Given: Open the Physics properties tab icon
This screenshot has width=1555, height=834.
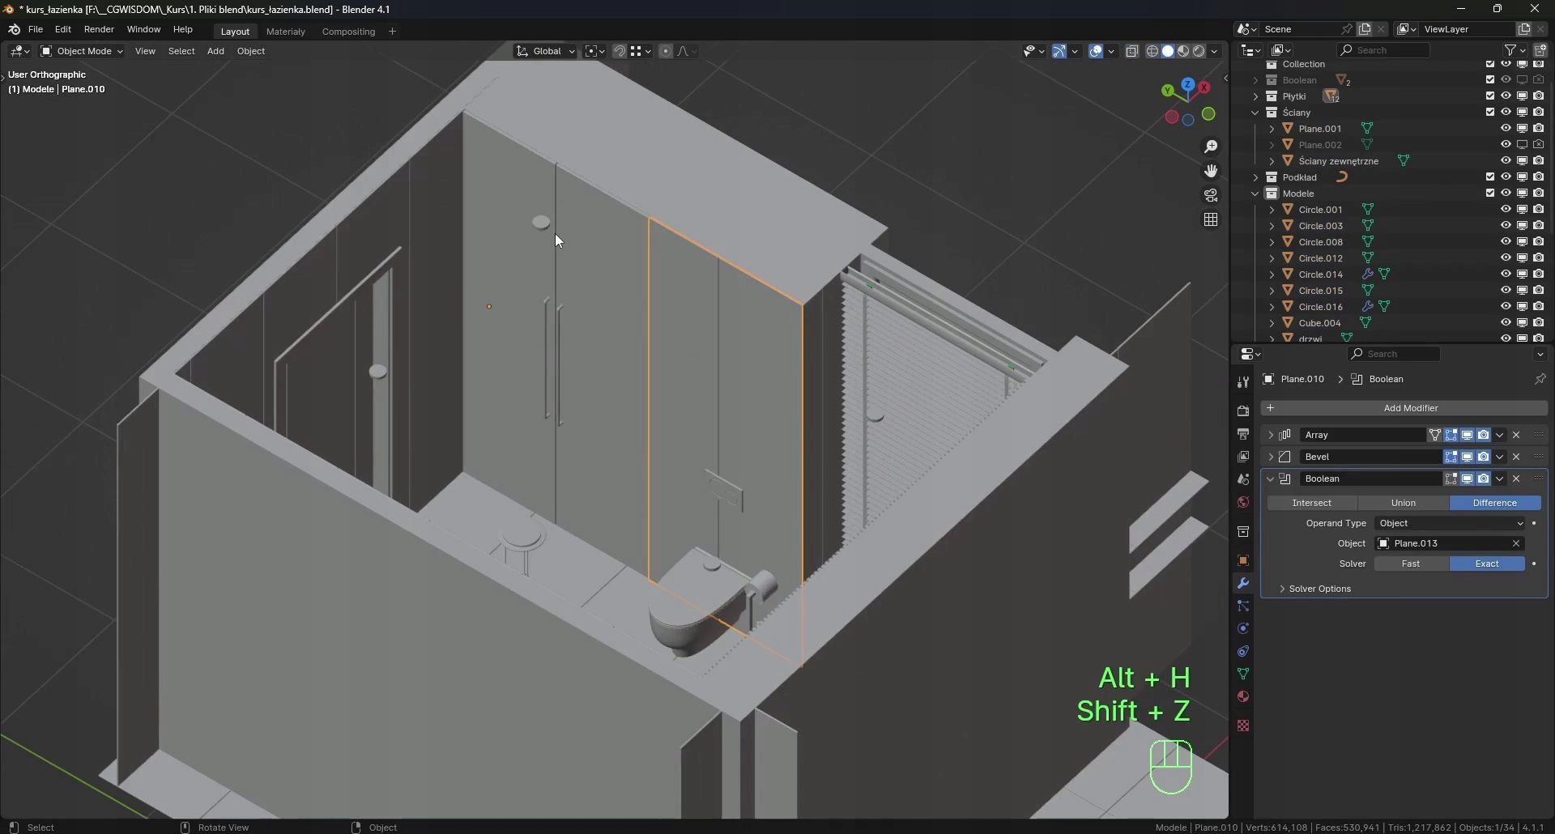Looking at the screenshot, I should (x=1243, y=629).
